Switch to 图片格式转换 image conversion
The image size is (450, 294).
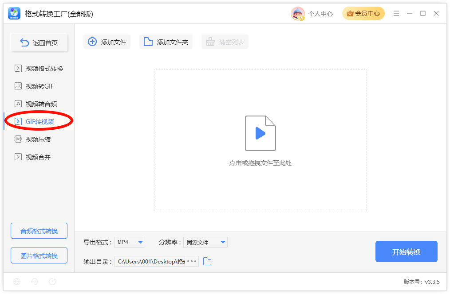pyautogui.click(x=39, y=255)
